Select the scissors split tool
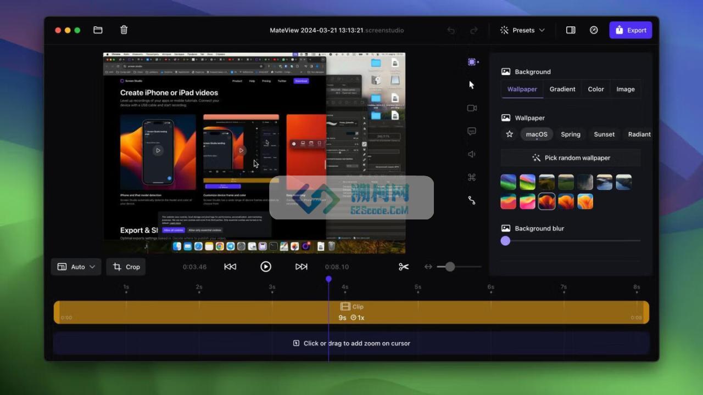 [404, 267]
